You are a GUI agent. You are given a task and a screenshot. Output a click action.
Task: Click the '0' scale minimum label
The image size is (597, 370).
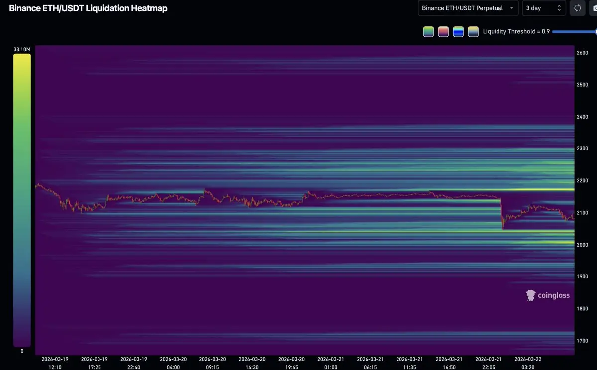(22, 351)
